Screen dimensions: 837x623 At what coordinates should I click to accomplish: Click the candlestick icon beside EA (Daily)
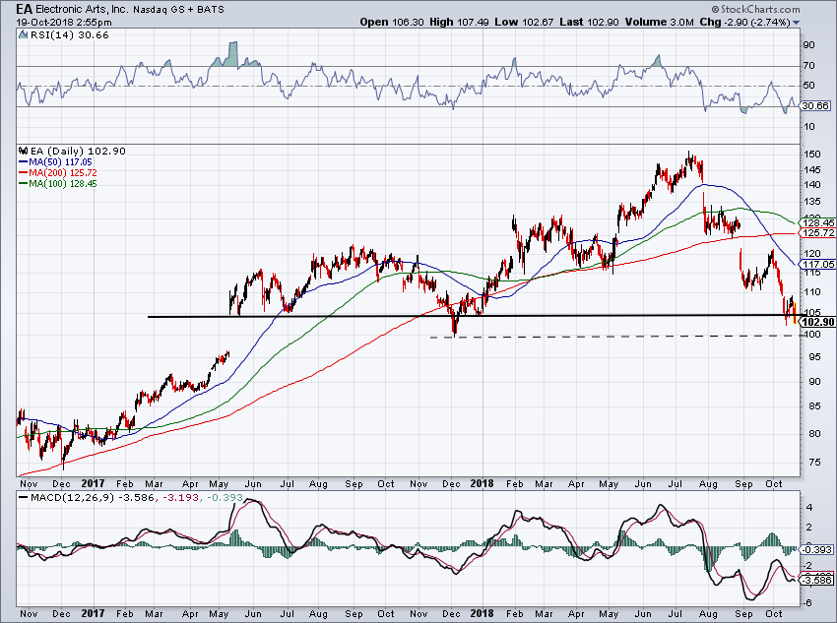pyautogui.click(x=23, y=151)
